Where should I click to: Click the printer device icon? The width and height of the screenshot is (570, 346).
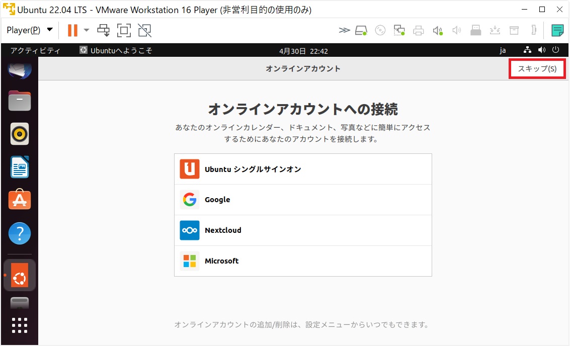(419, 31)
